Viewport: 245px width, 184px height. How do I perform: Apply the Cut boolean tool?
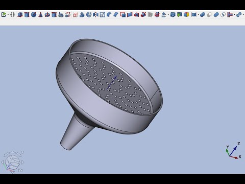pyautogui.click(x=209, y=15)
